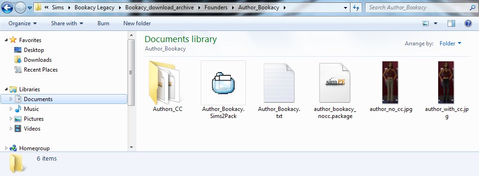Open the Organize menu
Viewport: 479px width, 176px height.
click(x=23, y=23)
